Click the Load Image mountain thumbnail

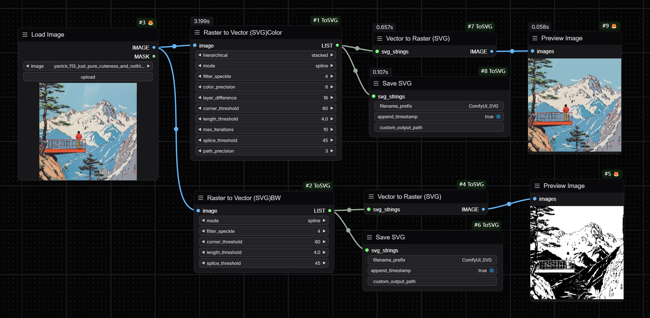pos(88,131)
